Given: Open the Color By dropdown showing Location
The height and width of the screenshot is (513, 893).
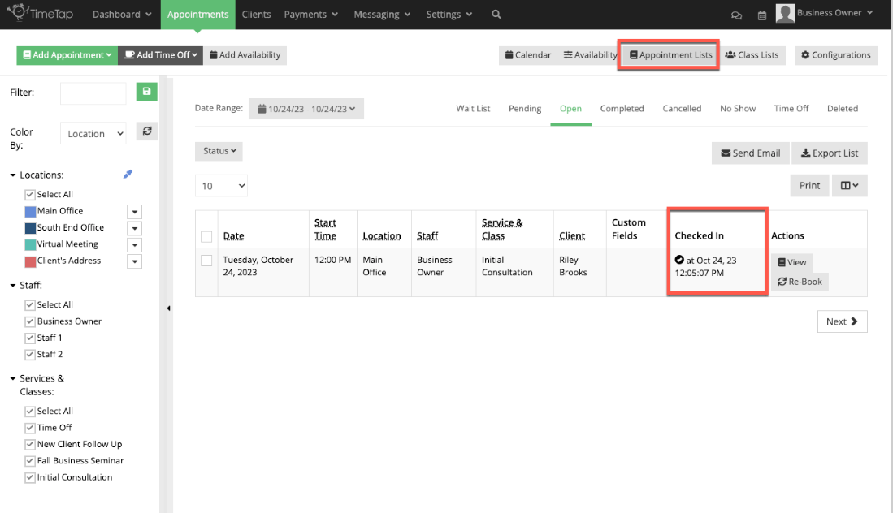Looking at the screenshot, I should [x=92, y=133].
